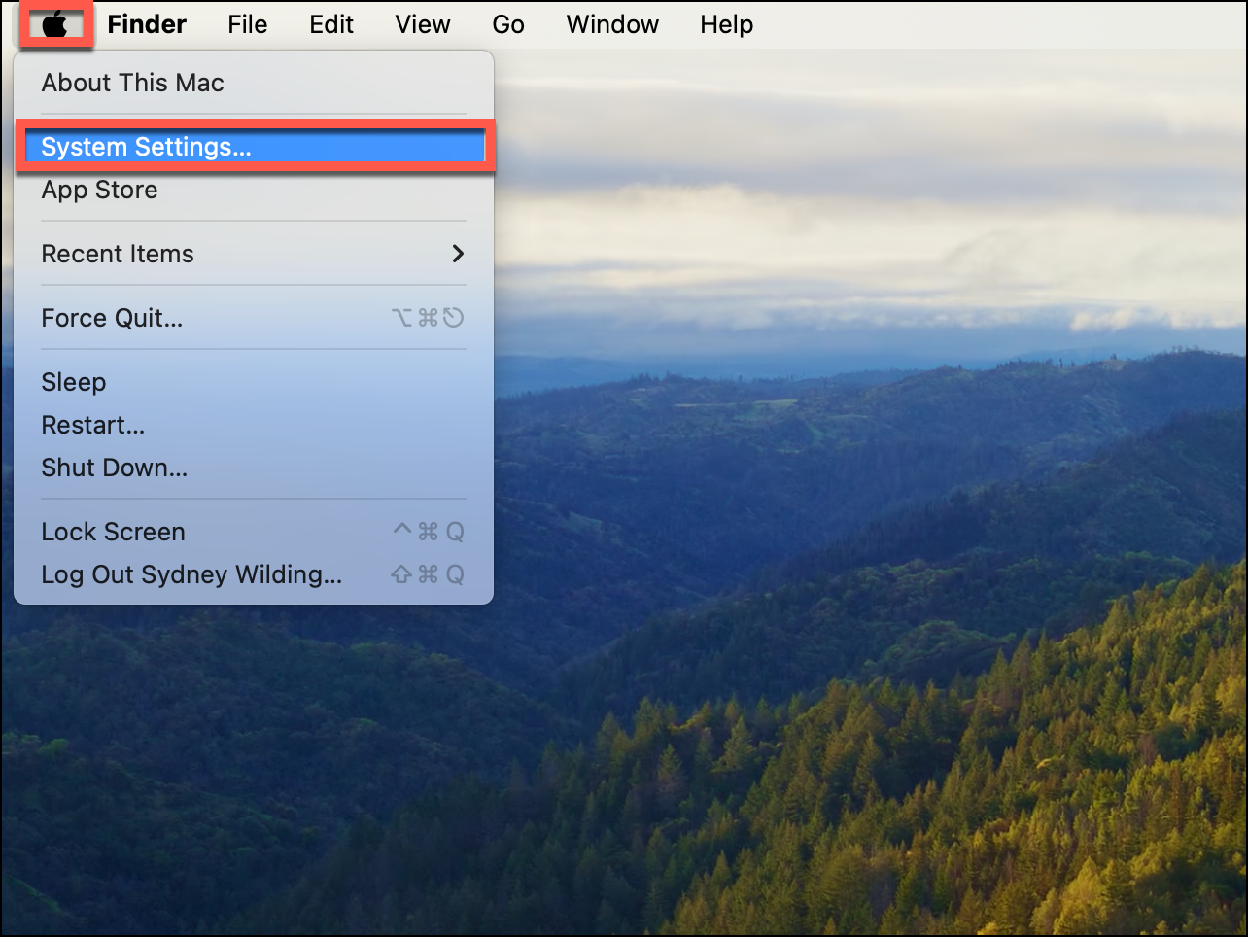Choose About This Mac
Screen dimensions: 1248x937
[x=254, y=83]
